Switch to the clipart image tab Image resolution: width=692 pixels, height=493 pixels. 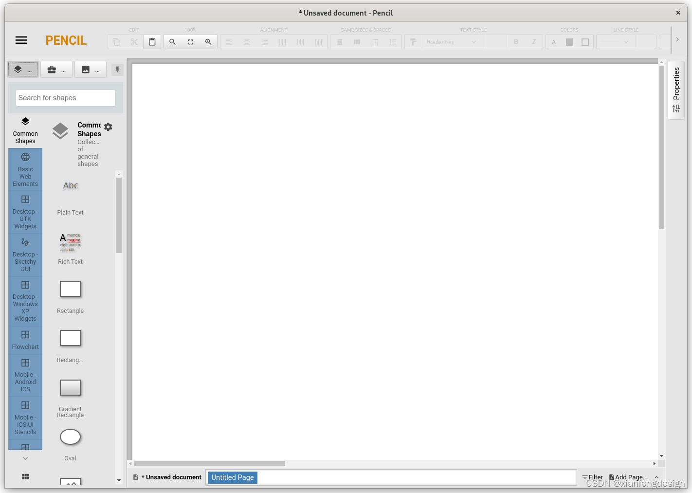[x=91, y=70]
